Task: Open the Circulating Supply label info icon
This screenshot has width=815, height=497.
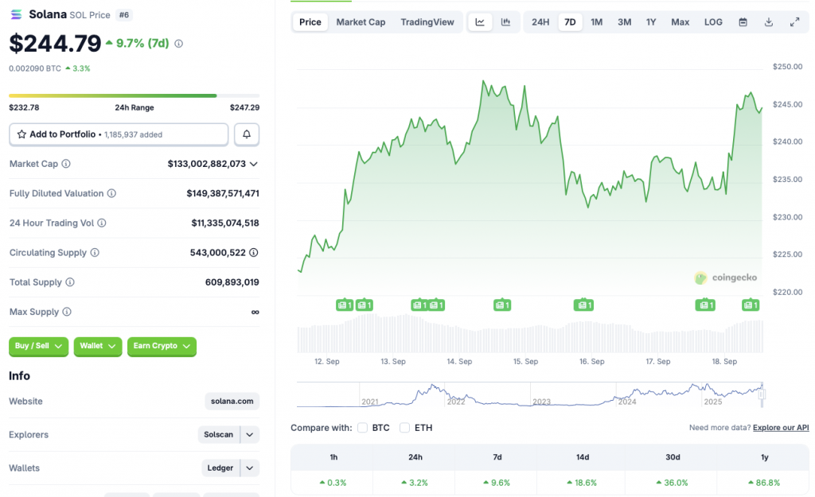Action: tap(95, 252)
